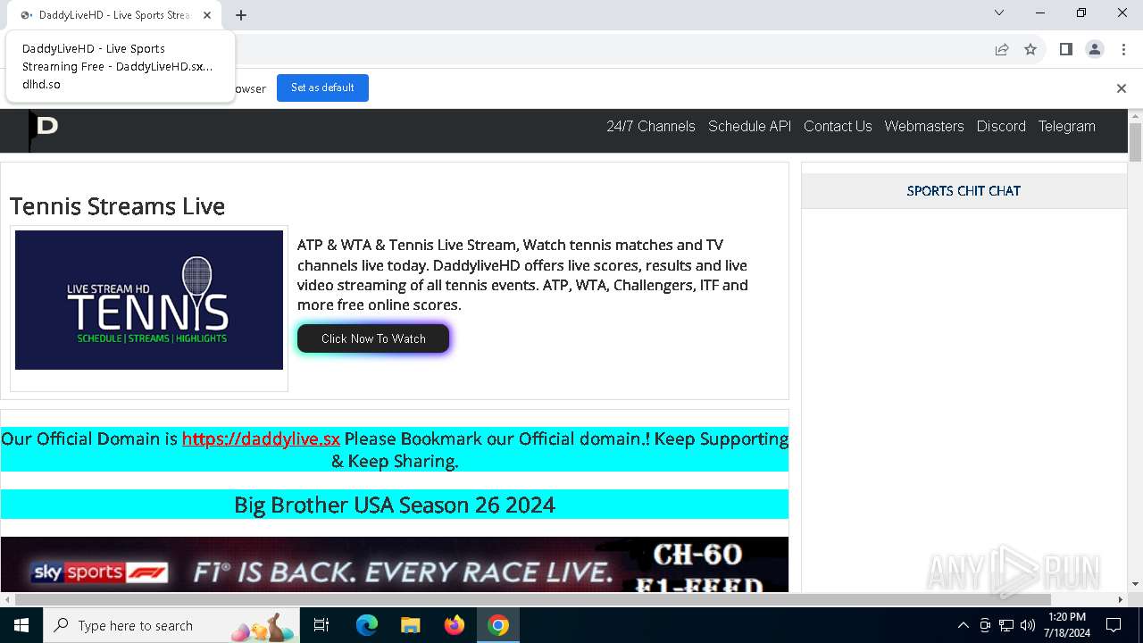Open the Telegram link in the navbar
The image size is (1143, 643).
[x=1066, y=126]
